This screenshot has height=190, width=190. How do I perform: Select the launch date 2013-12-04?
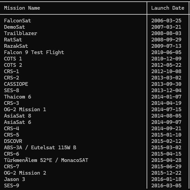166,90
